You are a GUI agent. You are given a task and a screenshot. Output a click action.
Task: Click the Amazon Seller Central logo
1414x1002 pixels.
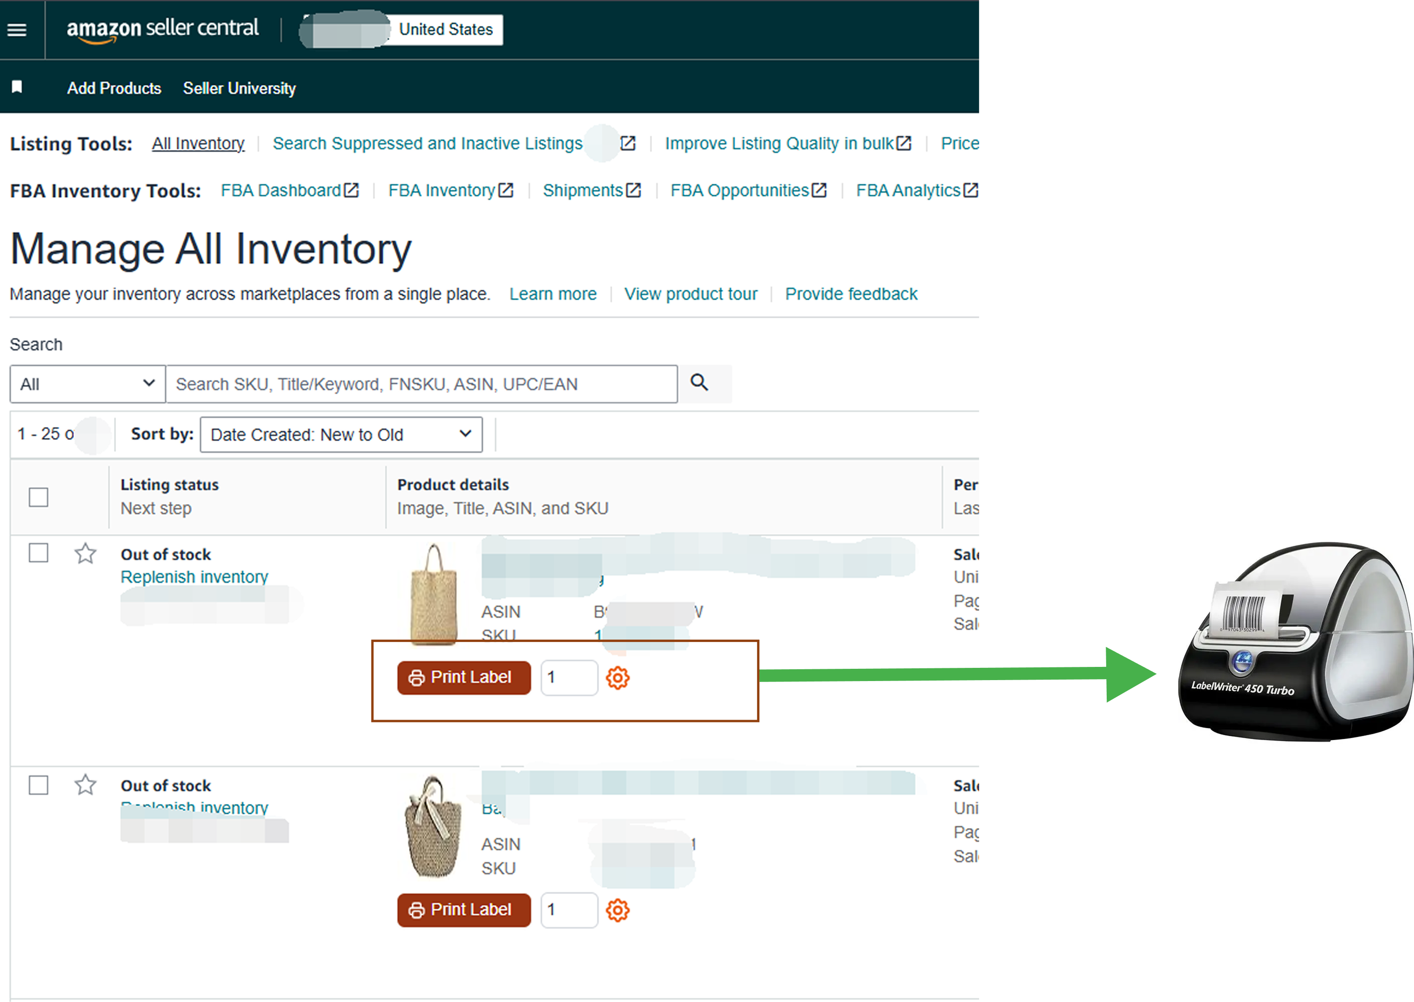[162, 30]
